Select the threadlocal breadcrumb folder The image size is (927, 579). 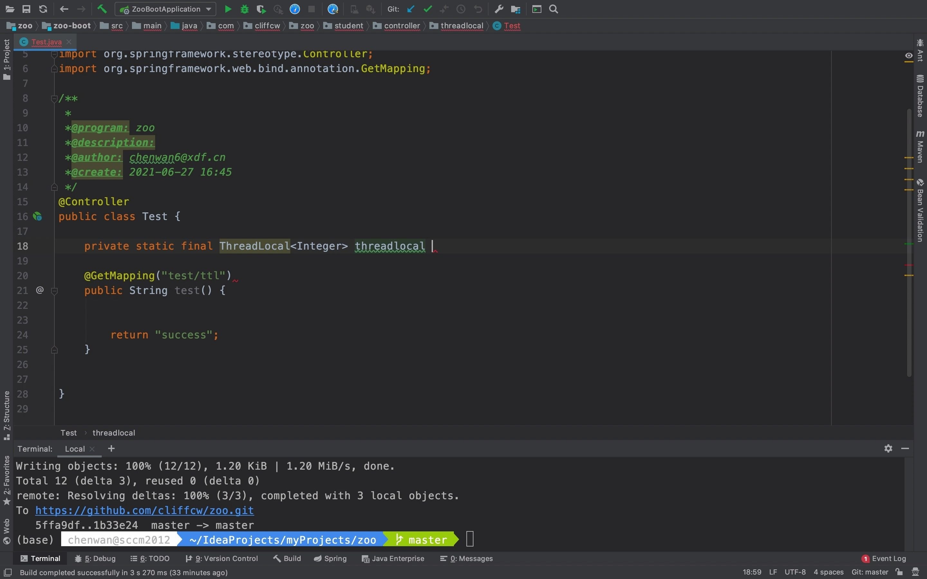(457, 26)
